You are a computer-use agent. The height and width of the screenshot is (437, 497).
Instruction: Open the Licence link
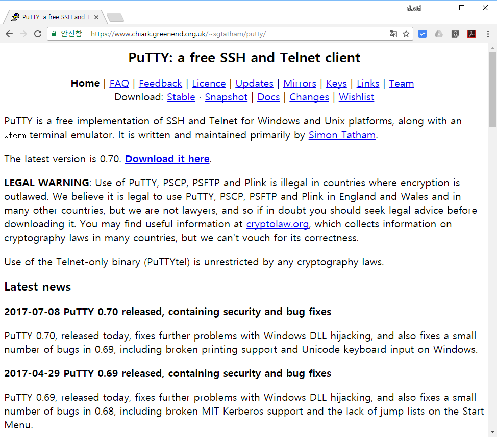coord(209,83)
